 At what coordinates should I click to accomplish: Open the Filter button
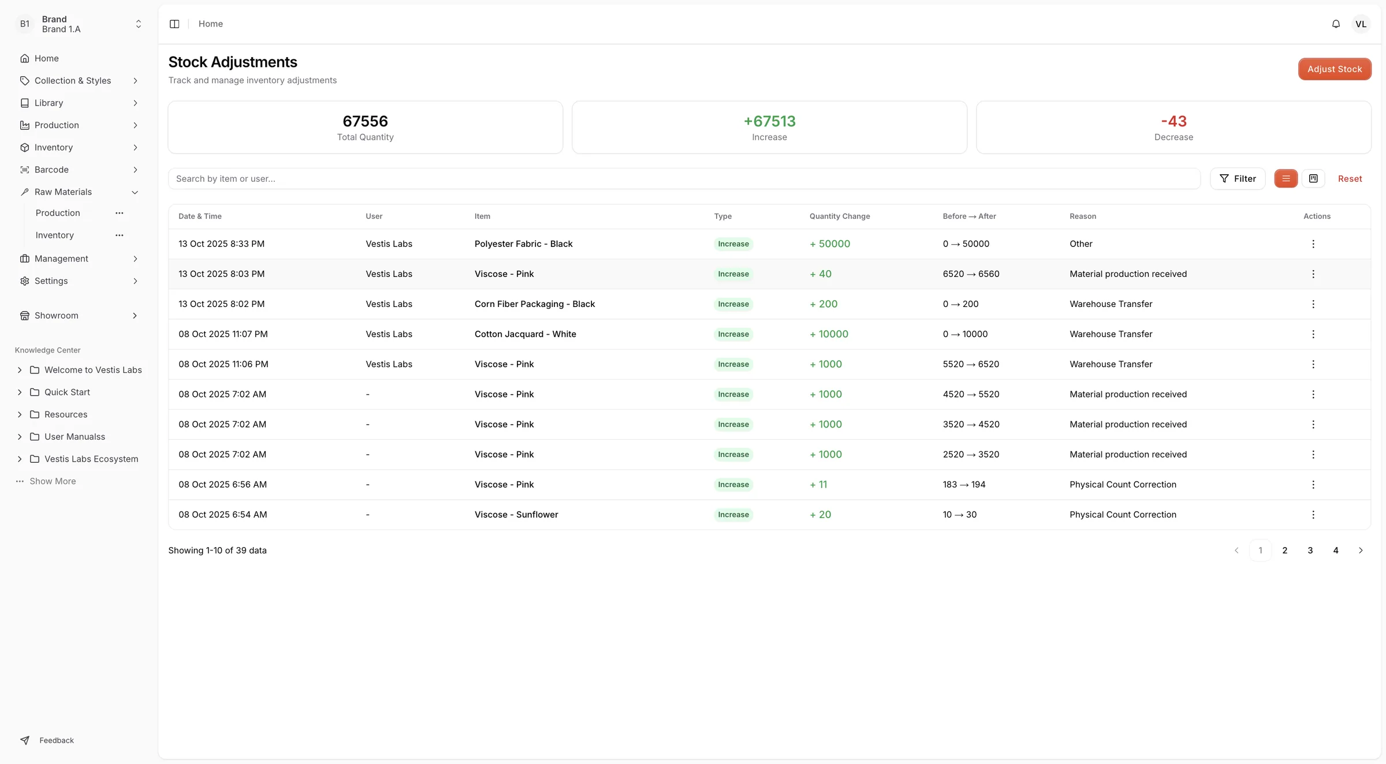1238,179
